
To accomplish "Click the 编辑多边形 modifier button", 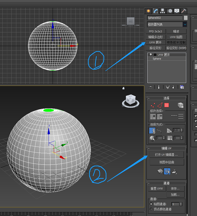I will (x=156, y=37).
